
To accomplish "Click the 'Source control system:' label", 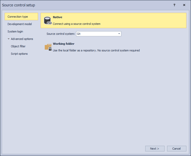I will [x=61, y=34].
